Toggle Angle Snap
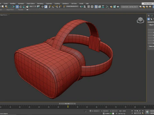154x115 pixels. (53, 7)
